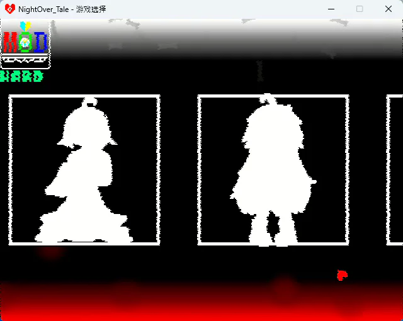Minimize the NightOver_Tale window

331,9
